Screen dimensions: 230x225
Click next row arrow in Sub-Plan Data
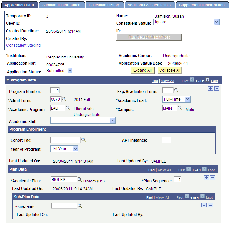tap(202, 196)
